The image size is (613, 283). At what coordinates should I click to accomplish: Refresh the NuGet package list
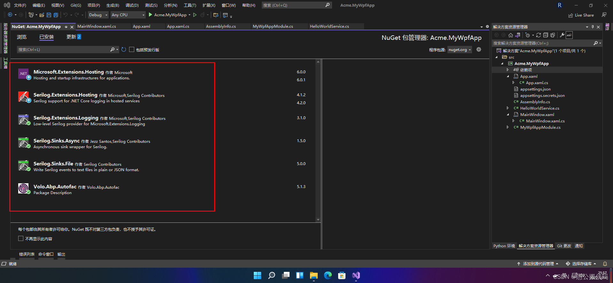(124, 49)
